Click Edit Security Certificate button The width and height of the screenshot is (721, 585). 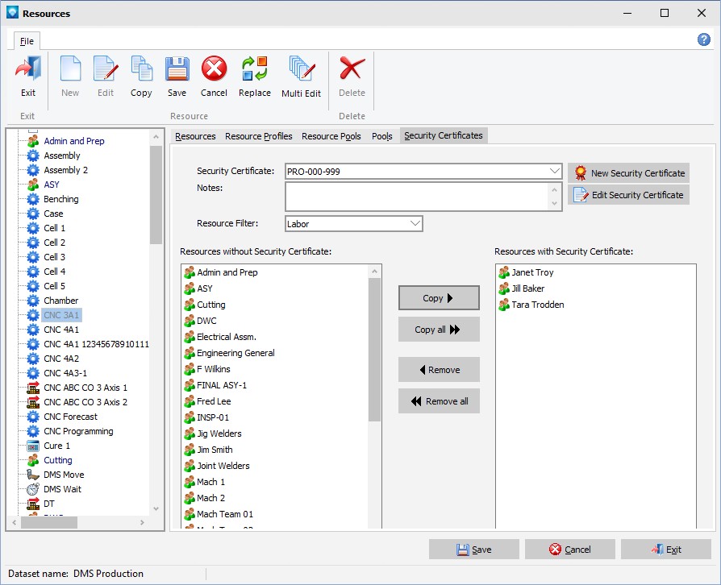tap(628, 195)
